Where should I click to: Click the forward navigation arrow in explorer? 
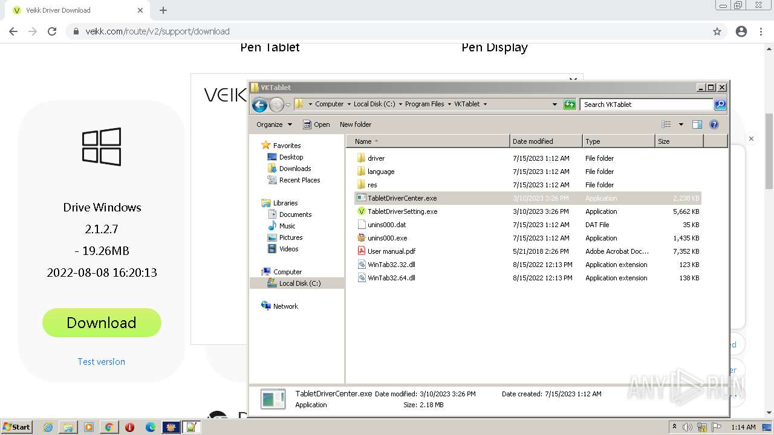pos(276,105)
